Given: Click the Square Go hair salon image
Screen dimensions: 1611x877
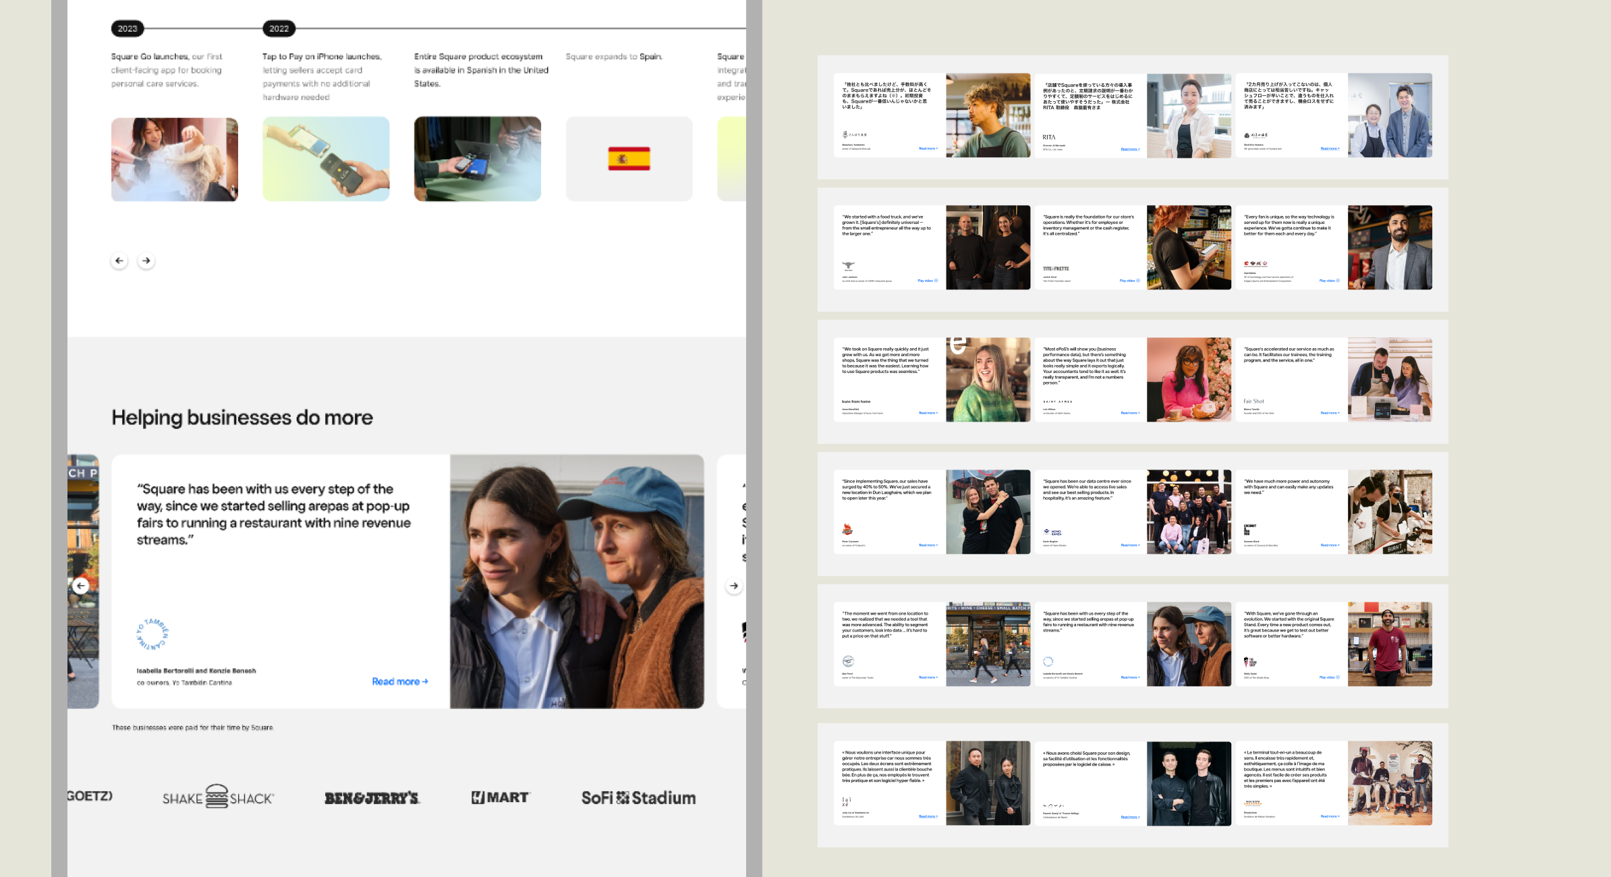Looking at the screenshot, I should tap(175, 159).
